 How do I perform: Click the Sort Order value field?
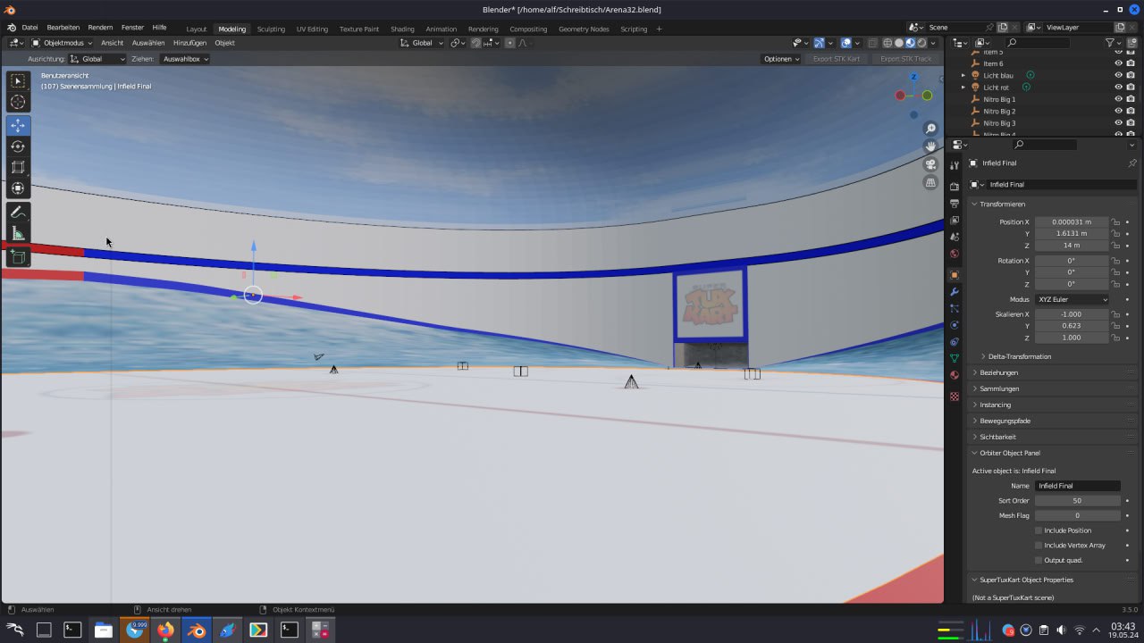pos(1077,500)
